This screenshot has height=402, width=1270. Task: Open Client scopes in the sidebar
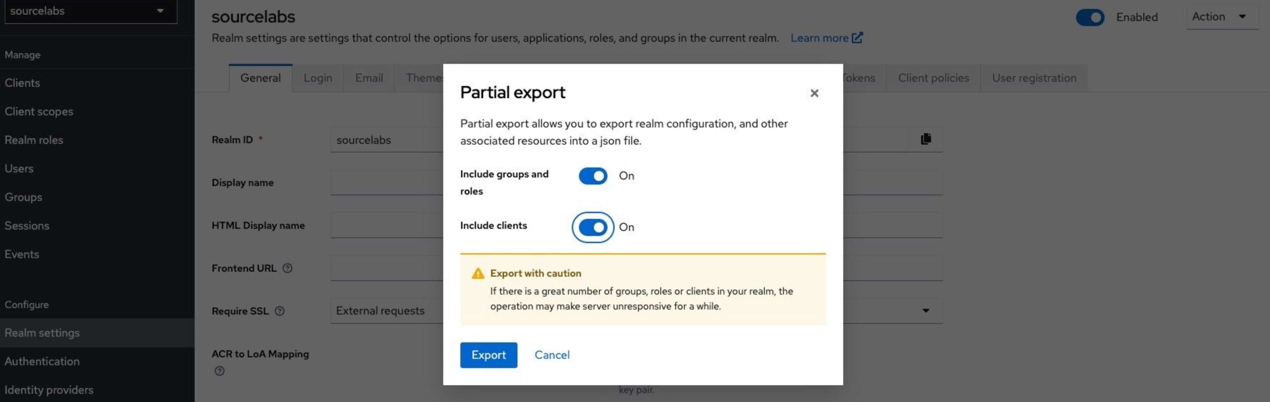point(39,111)
